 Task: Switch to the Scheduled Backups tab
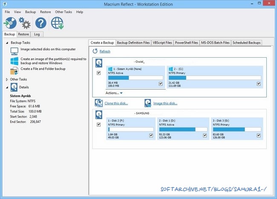247,43
